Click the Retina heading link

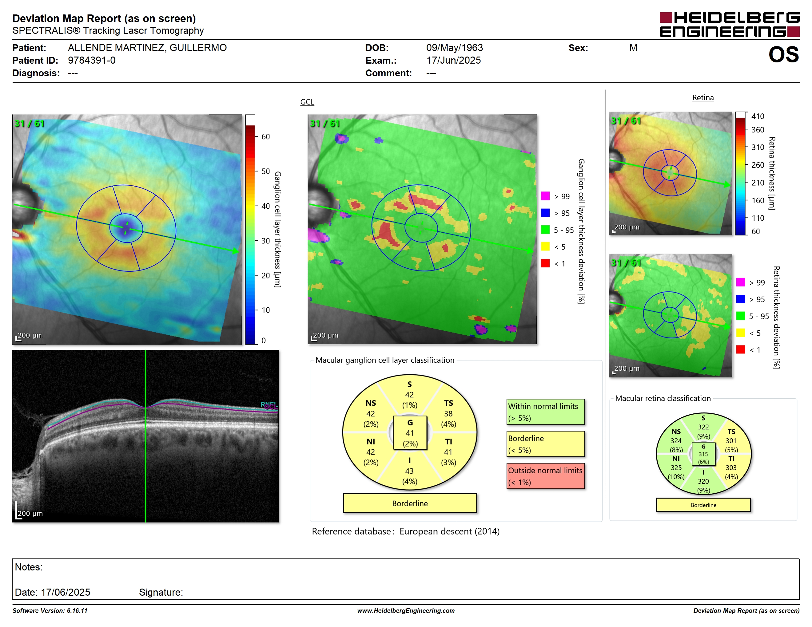tap(703, 98)
